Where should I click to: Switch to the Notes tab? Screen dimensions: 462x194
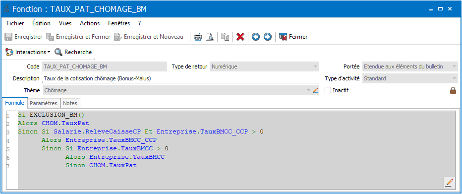coord(70,103)
